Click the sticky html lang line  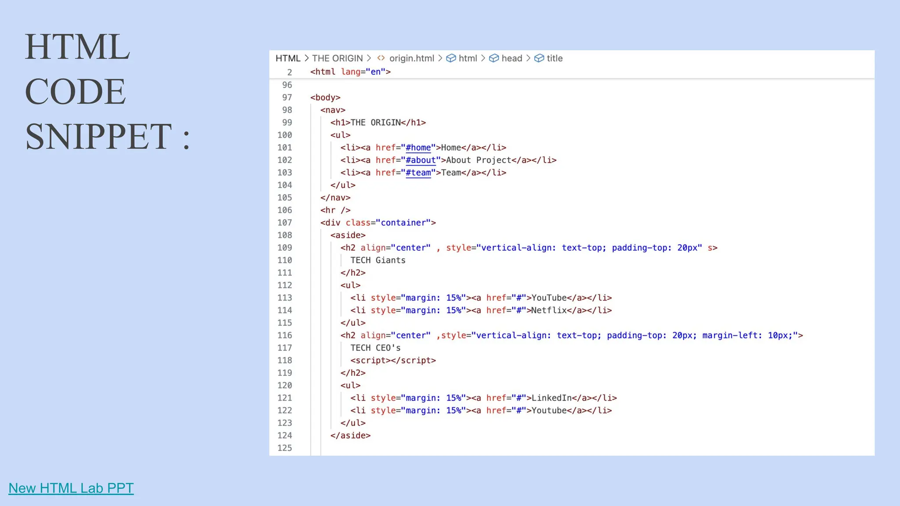tap(350, 72)
